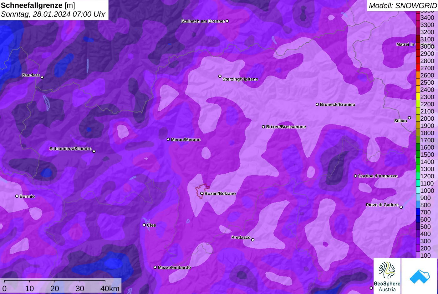Viewport: 438px width, 294px height.
Task: Click the 100 m legend color
Action: click(x=418, y=255)
